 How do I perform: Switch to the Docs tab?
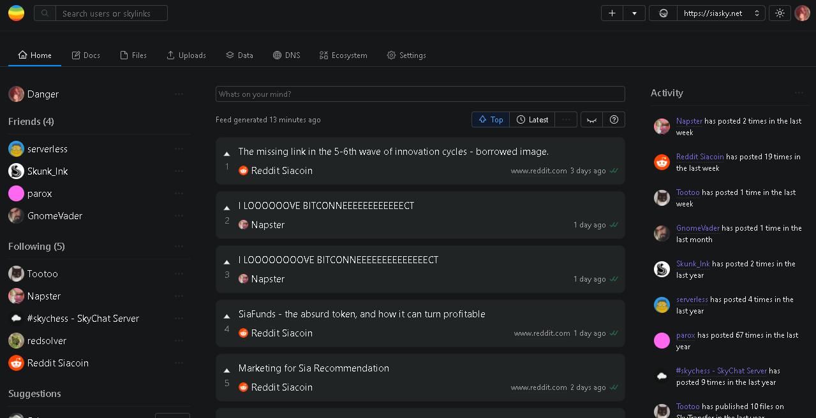coord(86,55)
